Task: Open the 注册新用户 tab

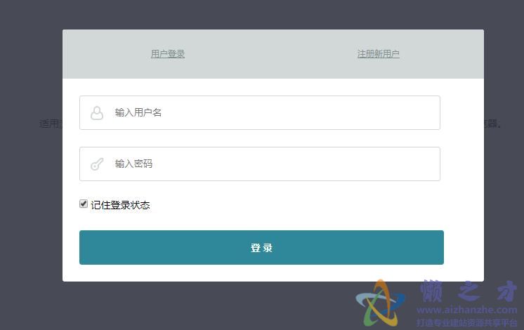Action: (x=378, y=54)
